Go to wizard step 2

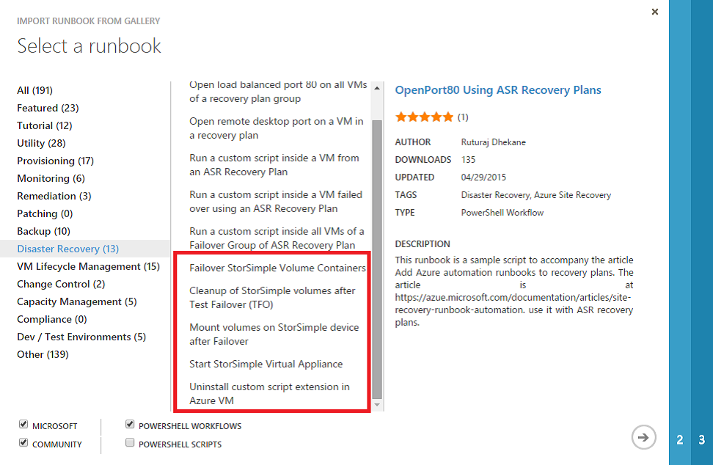pos(680,440)
